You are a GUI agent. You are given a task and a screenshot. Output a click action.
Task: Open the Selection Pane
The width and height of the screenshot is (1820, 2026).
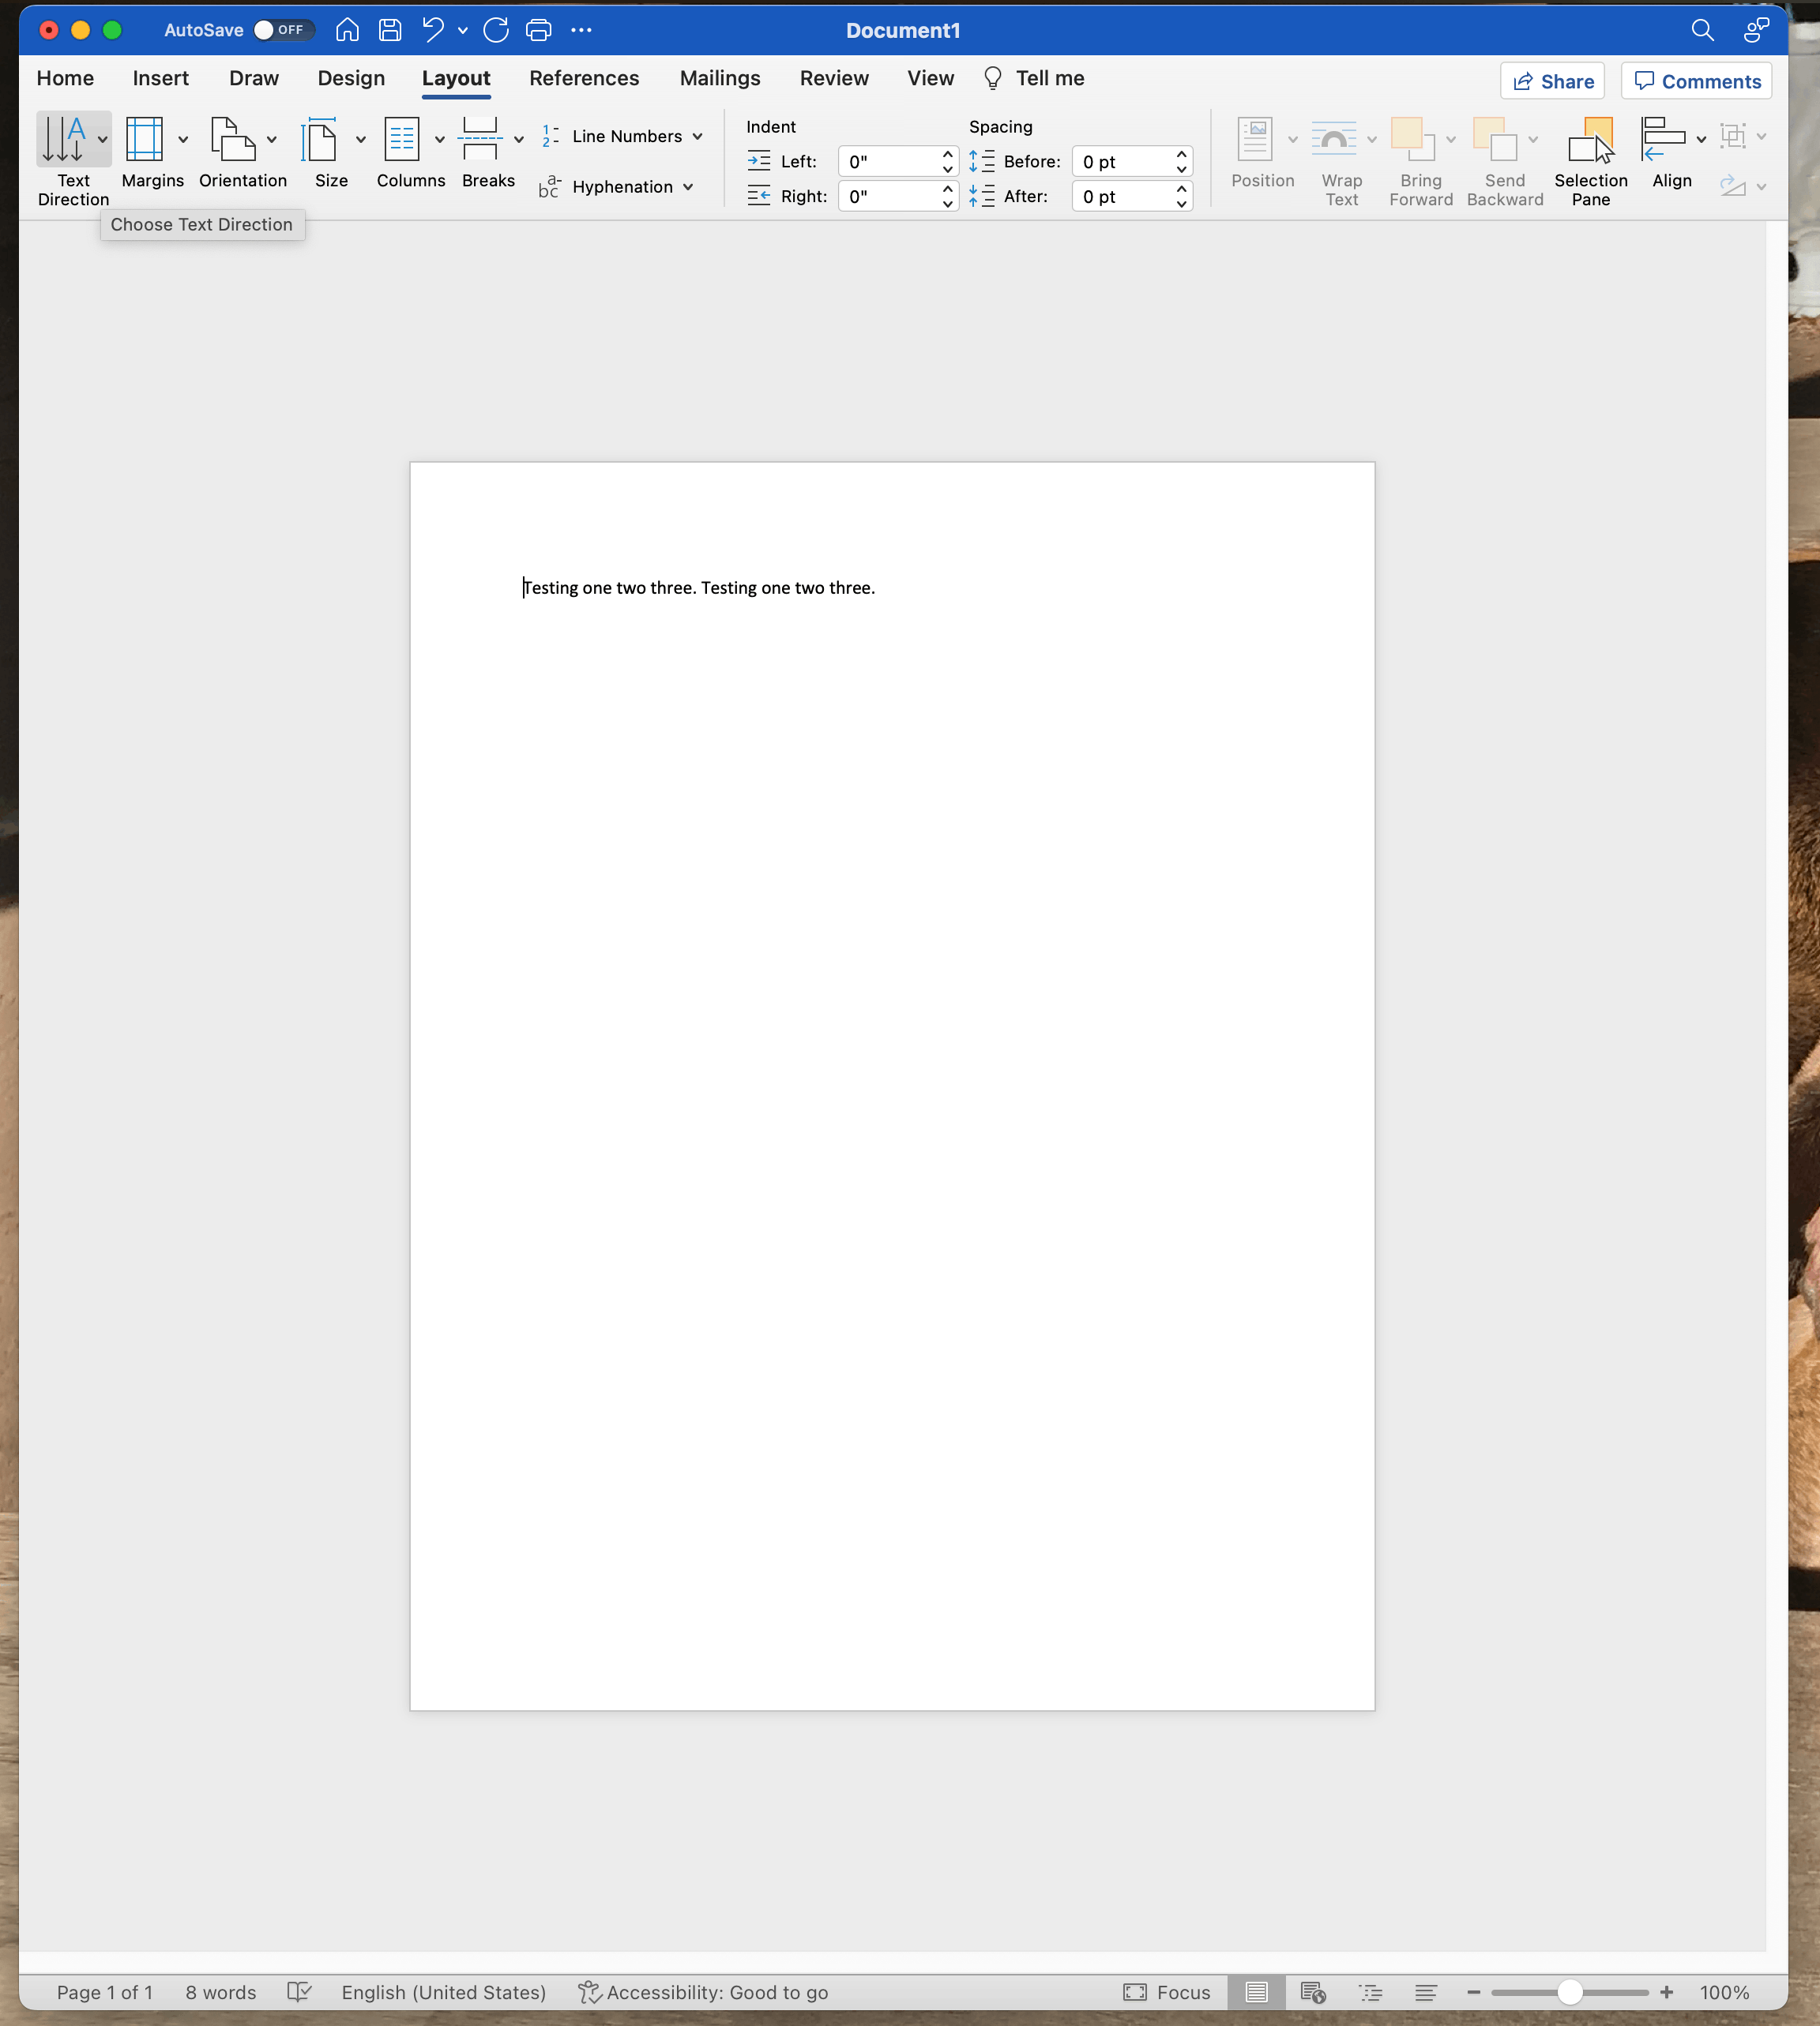coord(1590,139)
